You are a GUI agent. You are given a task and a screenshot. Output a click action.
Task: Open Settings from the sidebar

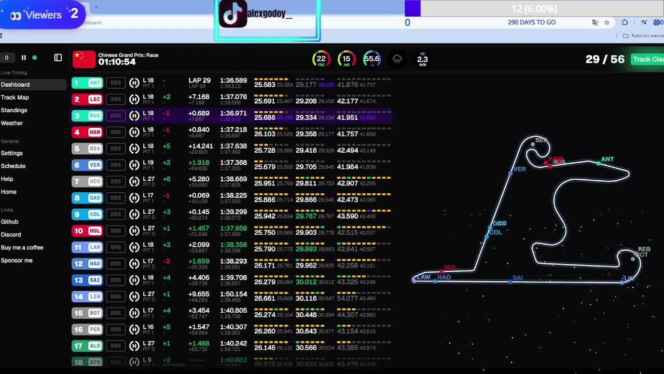(12, 153)
